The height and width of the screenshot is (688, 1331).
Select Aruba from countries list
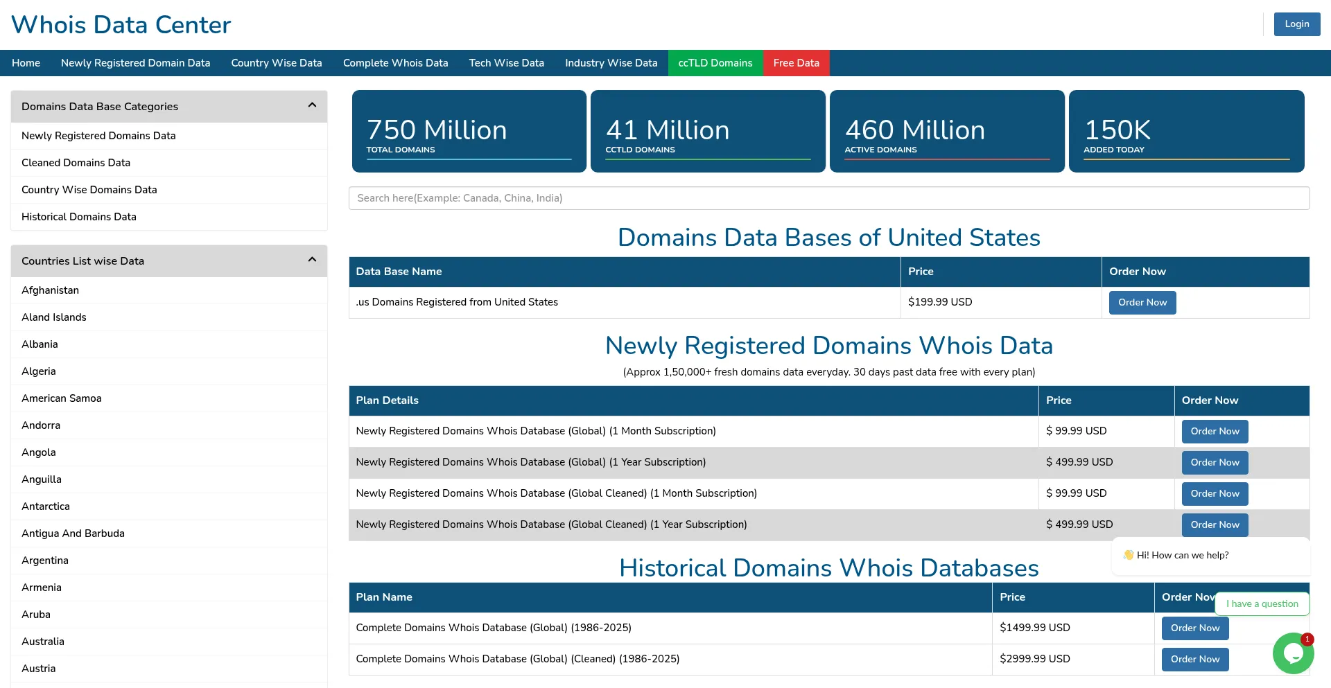click(x=169, y=615)
